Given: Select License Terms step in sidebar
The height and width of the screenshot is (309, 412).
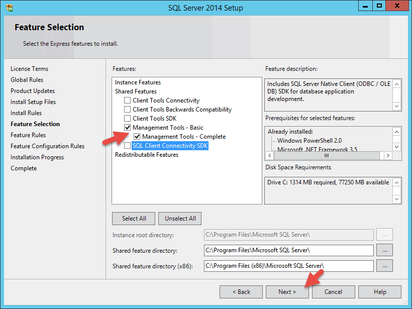Looking at the screenshot, I should coord(30,68).
